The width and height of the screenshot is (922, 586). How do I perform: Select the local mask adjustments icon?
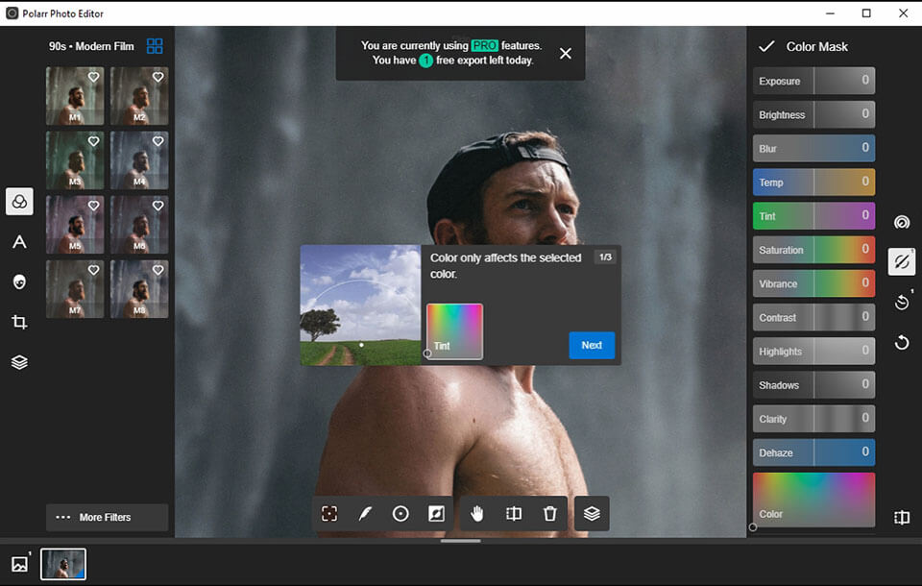(902, 261)
